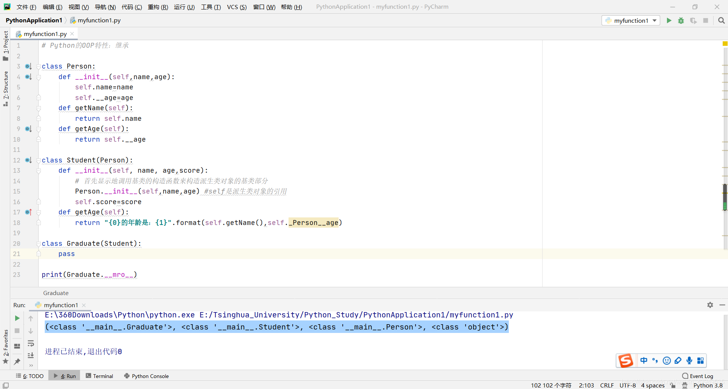
Task: Open the 6: TODO tool window
Action: click(30, 376)
